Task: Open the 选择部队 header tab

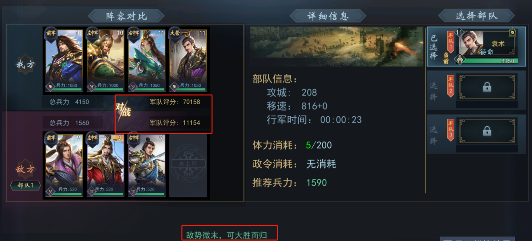Action: click(476, 16)
